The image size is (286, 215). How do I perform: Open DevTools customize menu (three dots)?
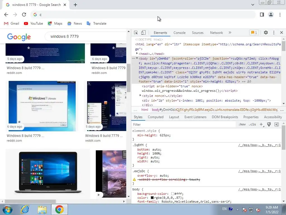[274, 32]
